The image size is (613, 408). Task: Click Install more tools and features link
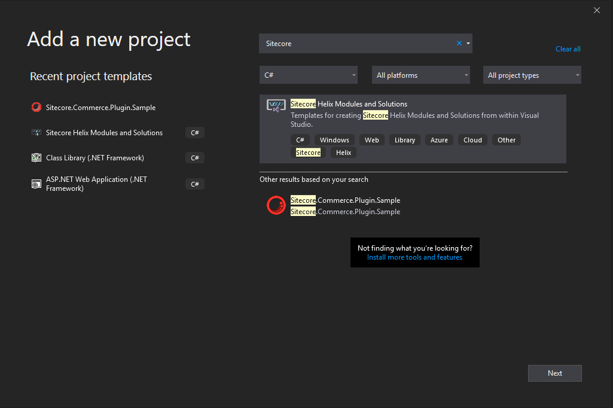(x=414, y=257)
